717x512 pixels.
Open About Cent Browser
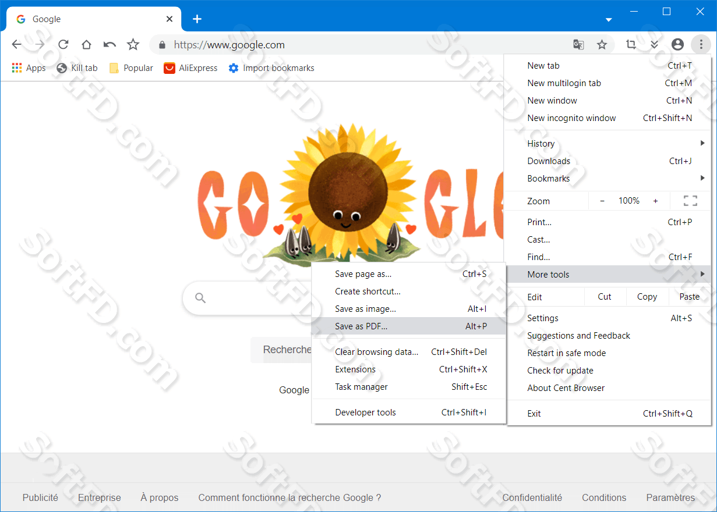click(x=610, y=388)
